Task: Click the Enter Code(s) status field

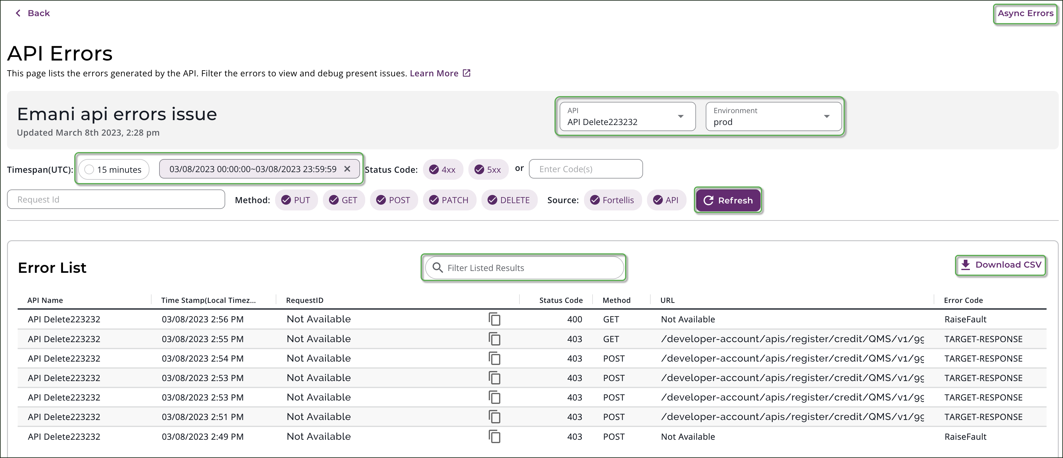Action: (x=586, y=169)
